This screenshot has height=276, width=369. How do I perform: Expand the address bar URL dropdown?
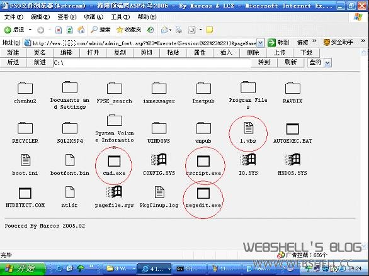[x=260, y=43]
